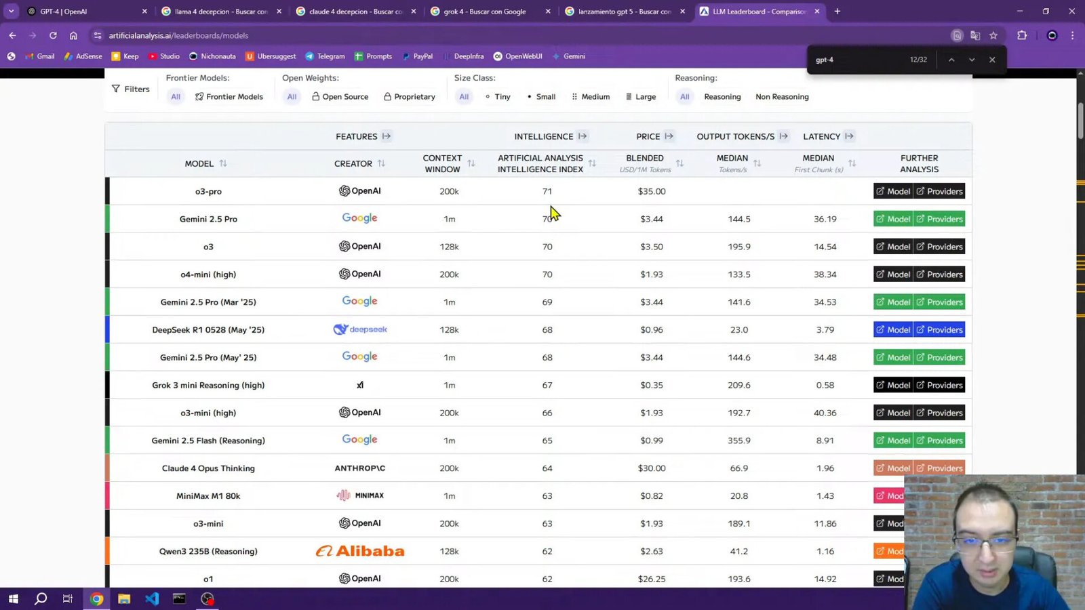Reload the current page
Image resolution: width=1085 pixels, height=610 pixels.
click(53, 35)
